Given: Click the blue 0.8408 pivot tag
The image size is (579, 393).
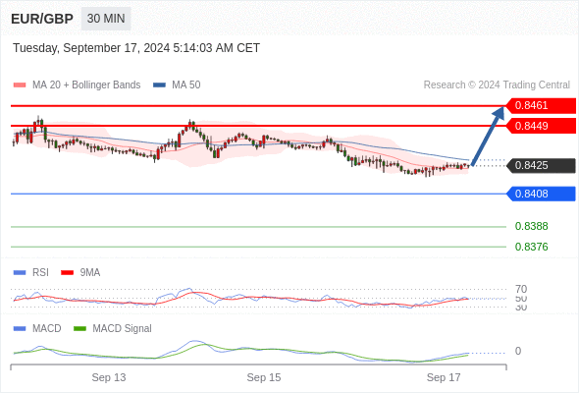Looking at the screenshot, I should [541, 194].
